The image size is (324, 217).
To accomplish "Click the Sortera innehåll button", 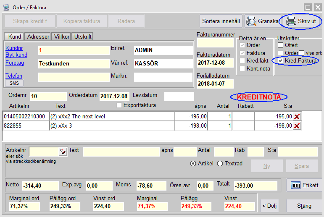I will tap(221, 21).
